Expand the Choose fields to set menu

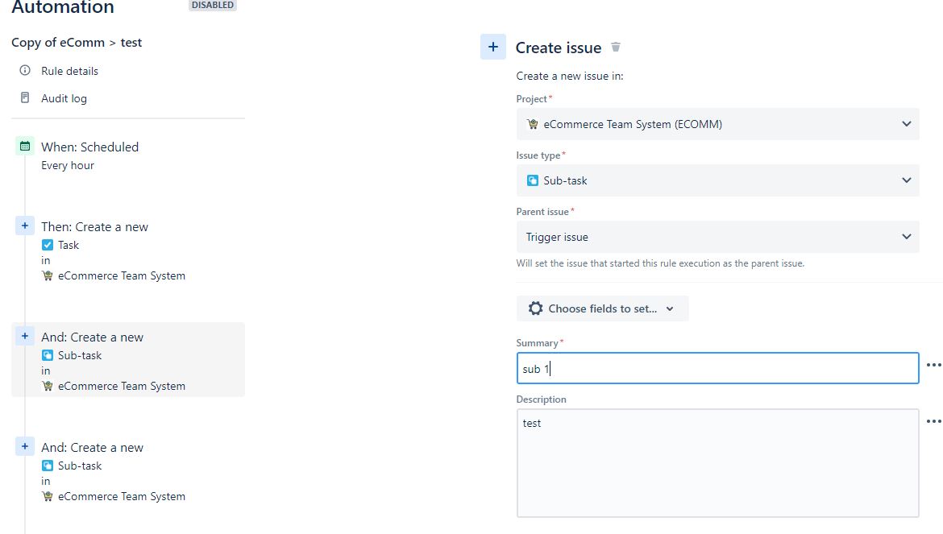(671, 308)
